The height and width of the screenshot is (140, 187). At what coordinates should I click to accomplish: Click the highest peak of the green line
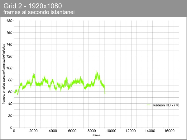96,71
